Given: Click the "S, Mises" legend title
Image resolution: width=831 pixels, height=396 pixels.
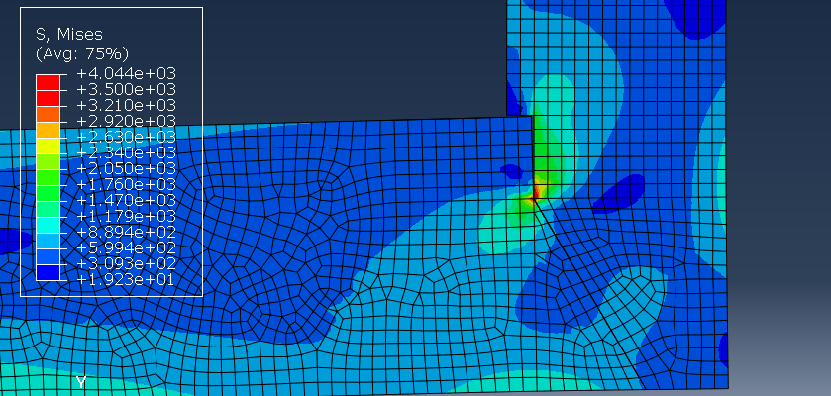Looking at the screenshot, I should (x=69, y=35).
